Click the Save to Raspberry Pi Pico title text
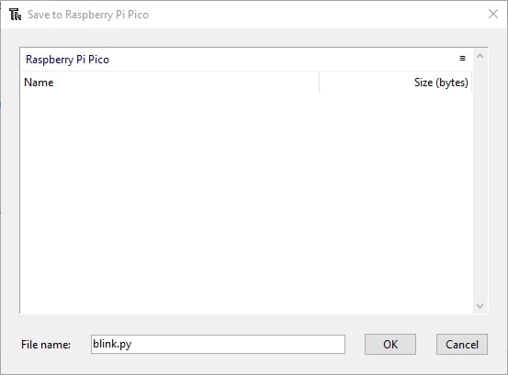The image size is (508, 375). click(88, 15)
